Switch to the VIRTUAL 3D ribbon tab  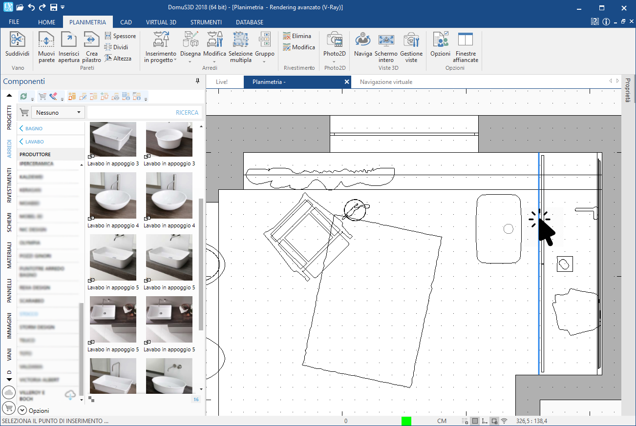161,22
